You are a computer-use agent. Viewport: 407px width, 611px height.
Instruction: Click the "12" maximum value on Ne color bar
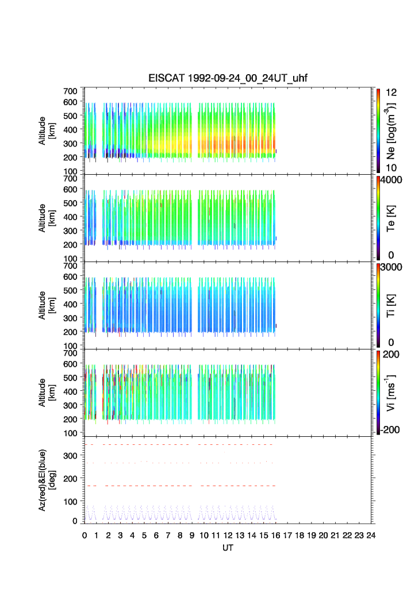pos(391,93)
